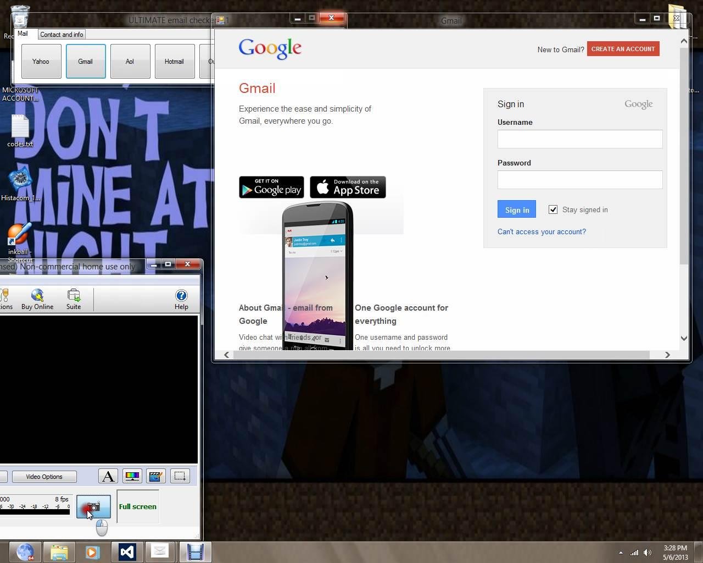Open the Recycle Bin desktop icon
703x563 pixels.
coord(19,16)
